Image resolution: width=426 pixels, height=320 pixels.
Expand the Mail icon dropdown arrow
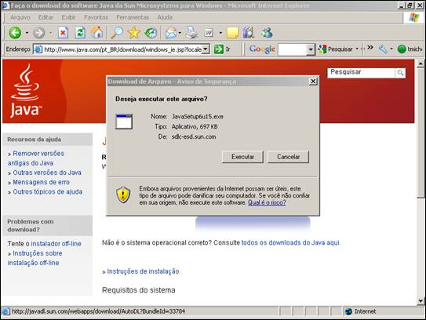coord(180,33)
